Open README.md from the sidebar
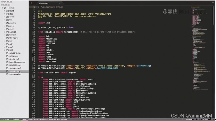Viewport: 216px width, 121px height. (x=15, y=65)
